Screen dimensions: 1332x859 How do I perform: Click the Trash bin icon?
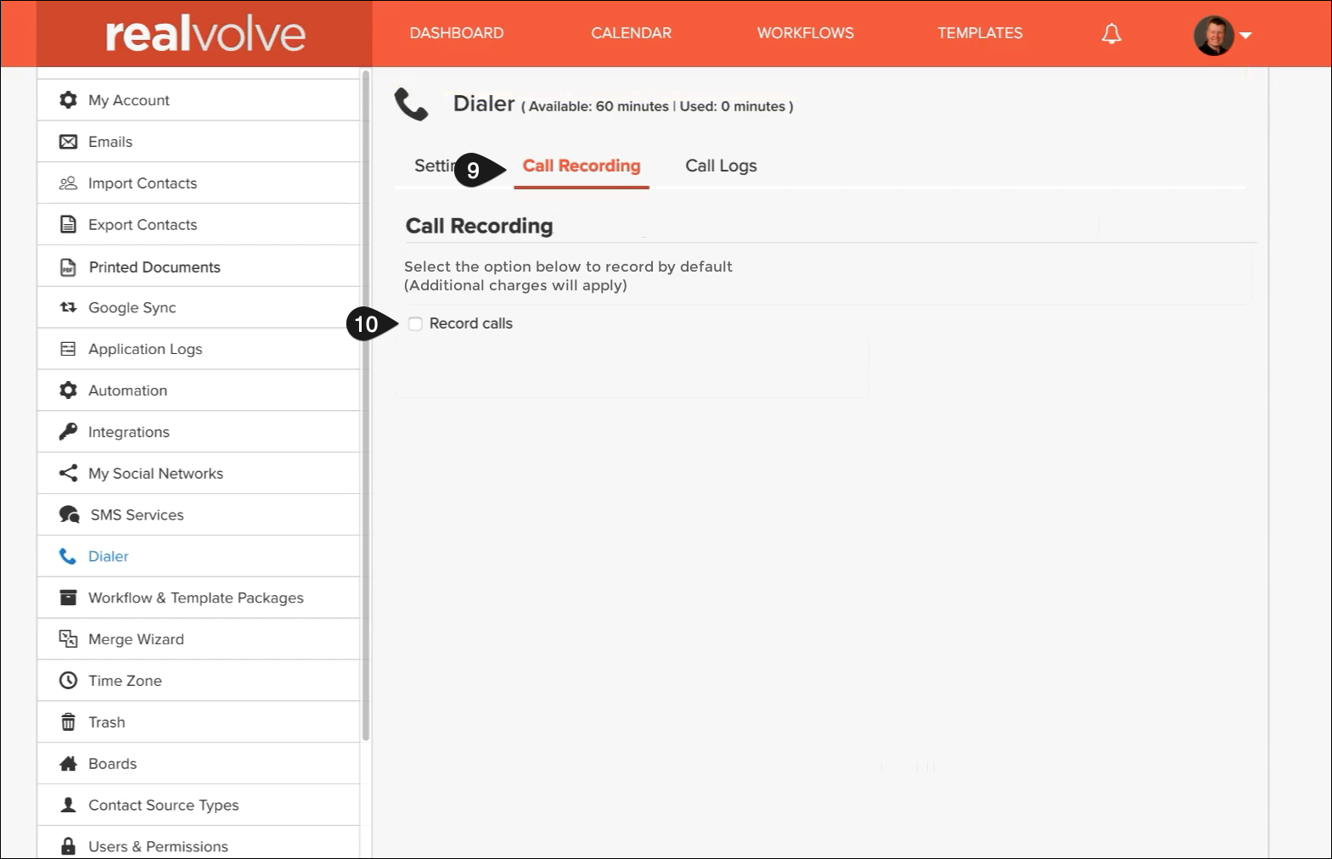click(68, 722)
